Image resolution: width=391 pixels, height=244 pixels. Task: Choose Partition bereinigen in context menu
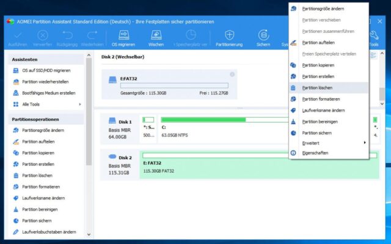[x=329, y=122]
